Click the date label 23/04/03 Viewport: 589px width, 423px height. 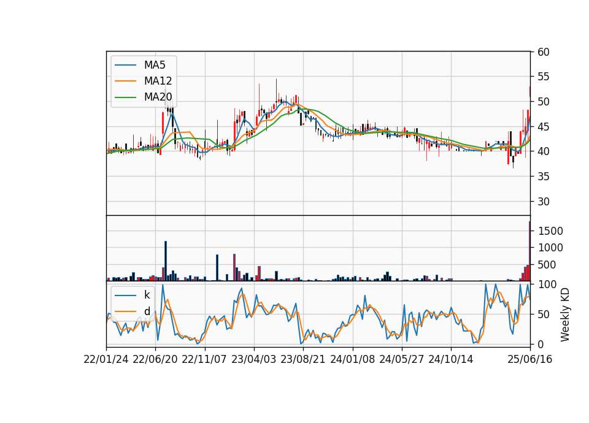pyautogui.click(x=253, y=360)
